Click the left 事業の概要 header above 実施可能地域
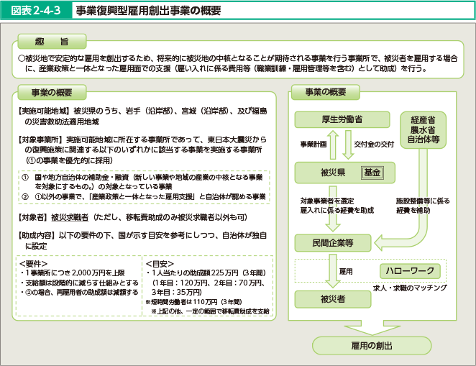This screenshot has height=366, width=476. click(50, 92)
